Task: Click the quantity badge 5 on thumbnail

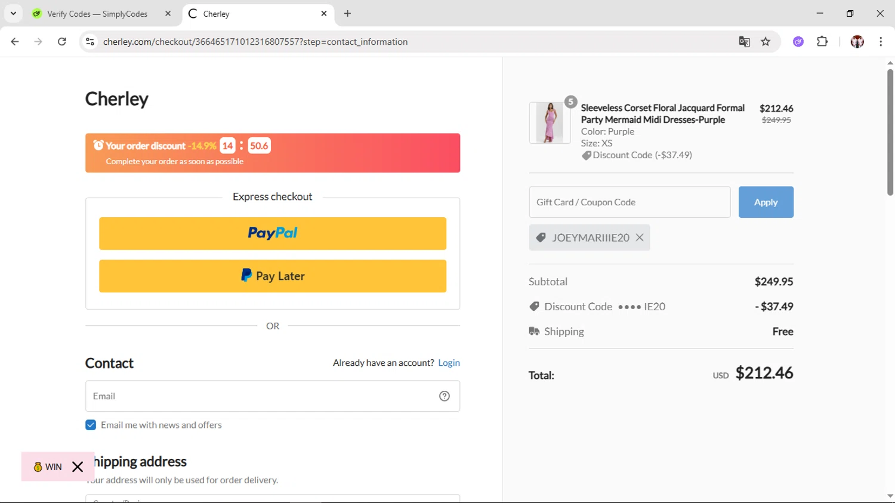Action: 570,102
